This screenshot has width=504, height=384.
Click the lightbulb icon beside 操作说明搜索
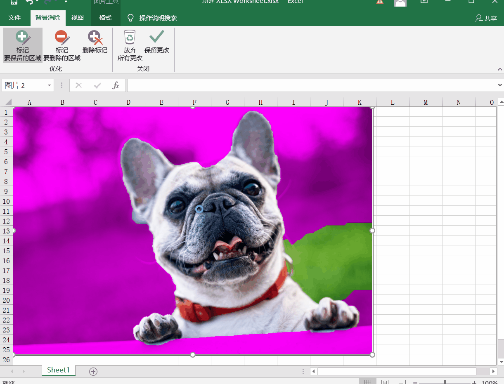(x=130, y=18)
